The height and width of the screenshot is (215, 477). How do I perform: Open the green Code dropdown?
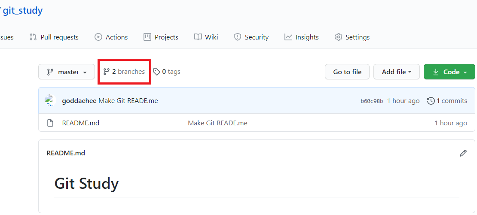[449, 72]
